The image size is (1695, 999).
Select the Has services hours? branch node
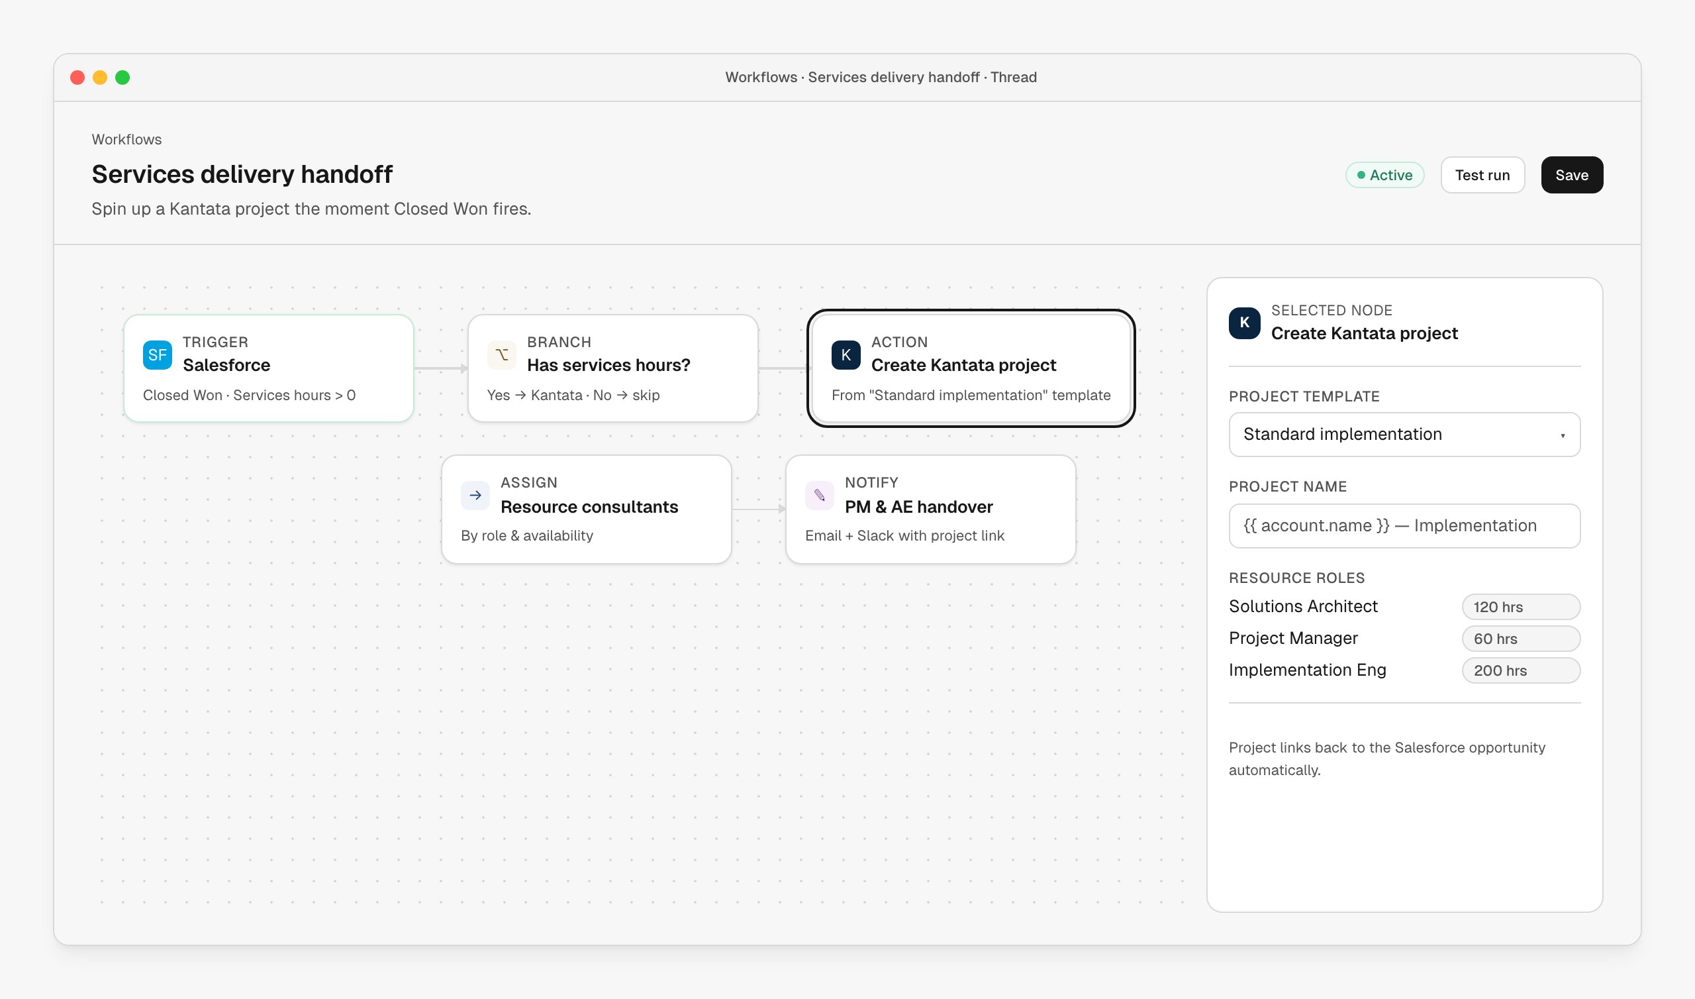pyautogui.click(x=612, y=368)
